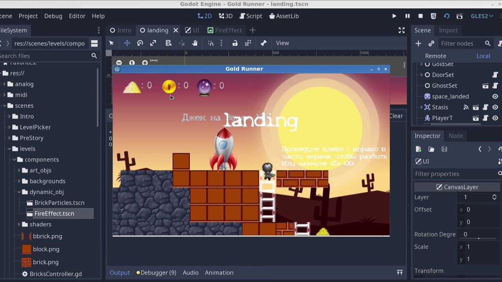502x282 pixels.
Task: Open the bone skeleton options icon
Action: 264,43
